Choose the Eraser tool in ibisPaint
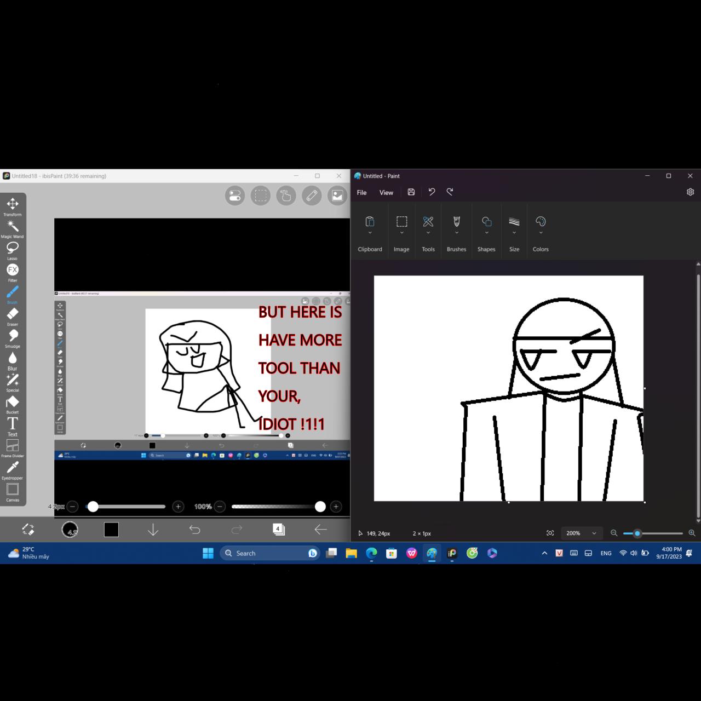701x701 pixels. (12, 314)
